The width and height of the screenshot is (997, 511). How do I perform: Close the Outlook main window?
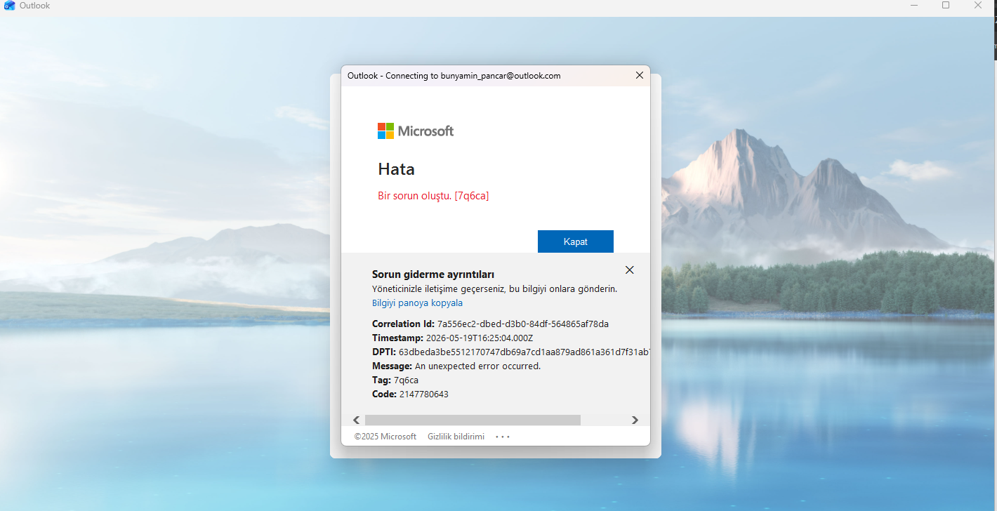978,6
